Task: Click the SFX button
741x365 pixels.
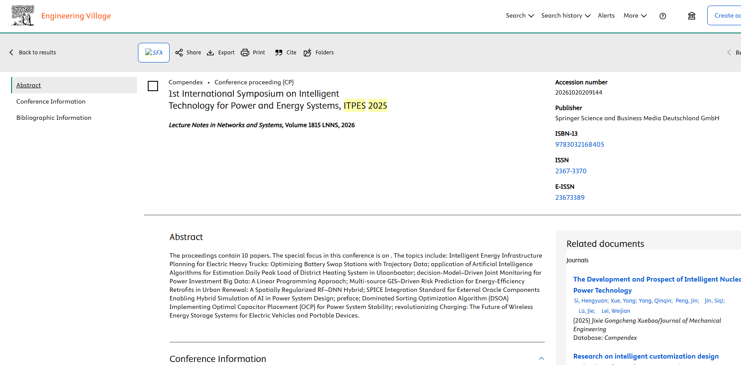Action: (x=154, y=53)
